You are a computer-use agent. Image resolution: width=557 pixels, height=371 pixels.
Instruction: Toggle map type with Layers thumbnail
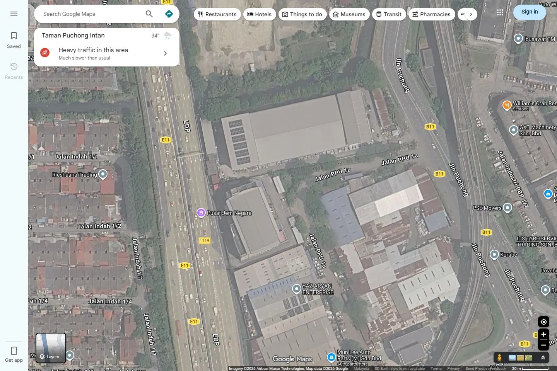(51, 348)
